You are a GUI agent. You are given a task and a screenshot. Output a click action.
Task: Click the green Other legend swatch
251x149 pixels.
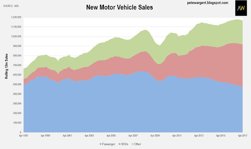click(133, 144)
